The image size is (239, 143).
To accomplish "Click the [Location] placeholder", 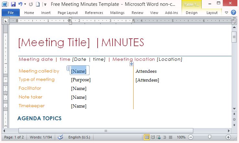I will (x=170, y=59).
